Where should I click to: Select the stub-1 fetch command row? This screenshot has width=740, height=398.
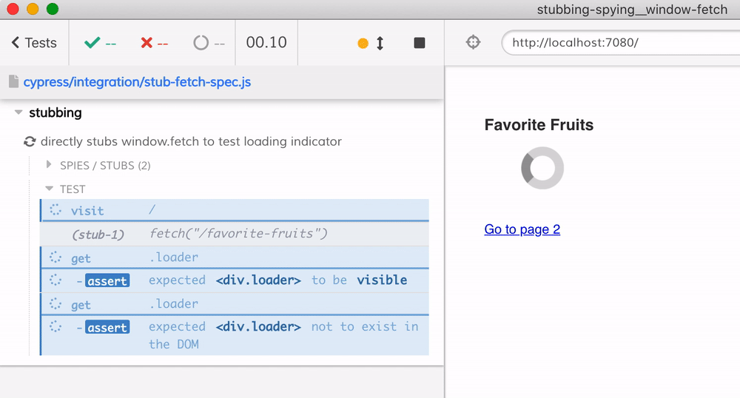point(235,234)
